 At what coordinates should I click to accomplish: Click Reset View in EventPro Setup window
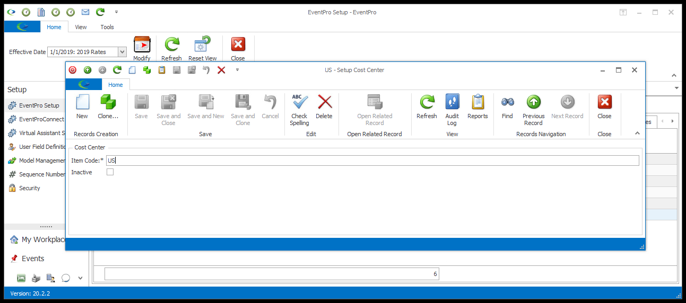pyautogui.click(x=202, y=49)
